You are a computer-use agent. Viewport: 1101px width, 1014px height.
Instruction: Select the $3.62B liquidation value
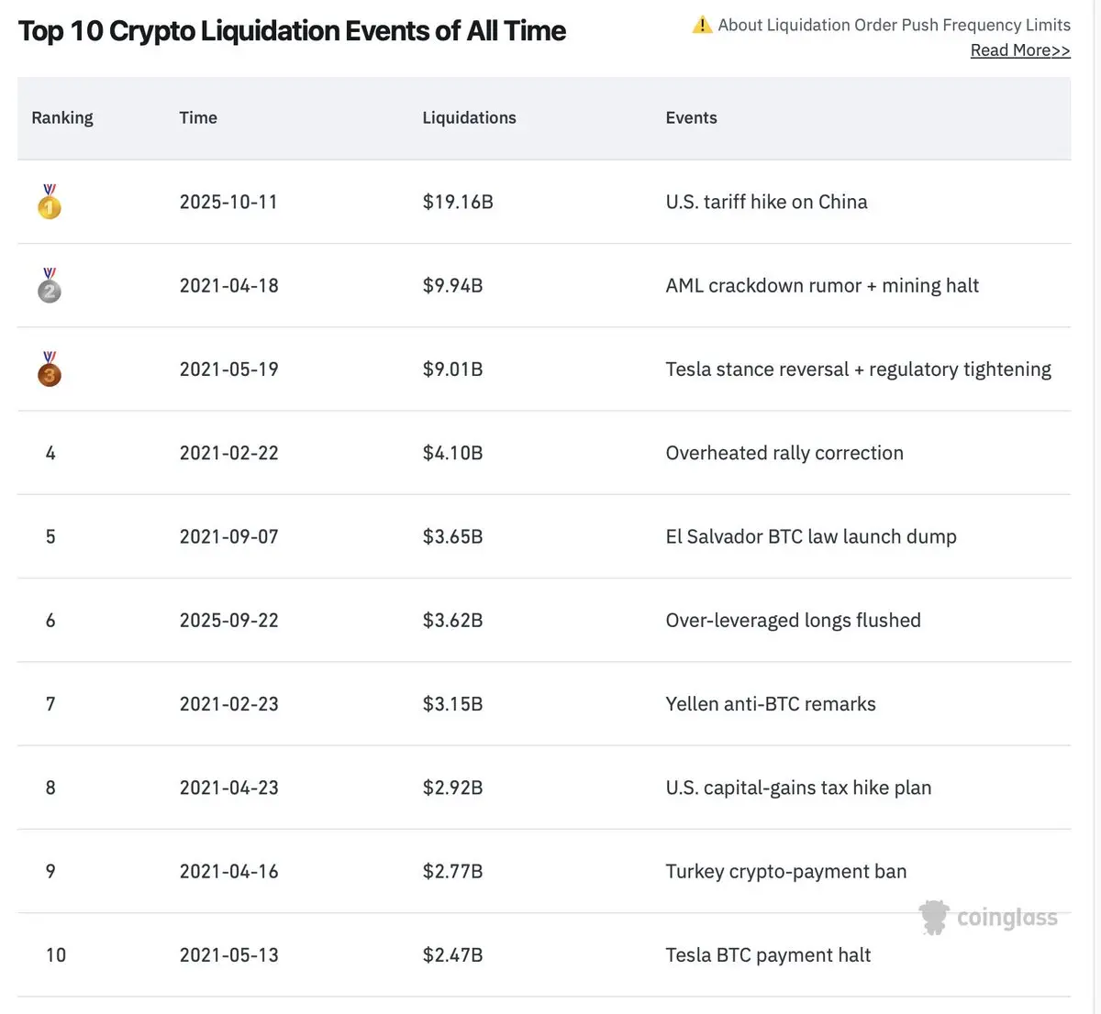coord(452,621)
